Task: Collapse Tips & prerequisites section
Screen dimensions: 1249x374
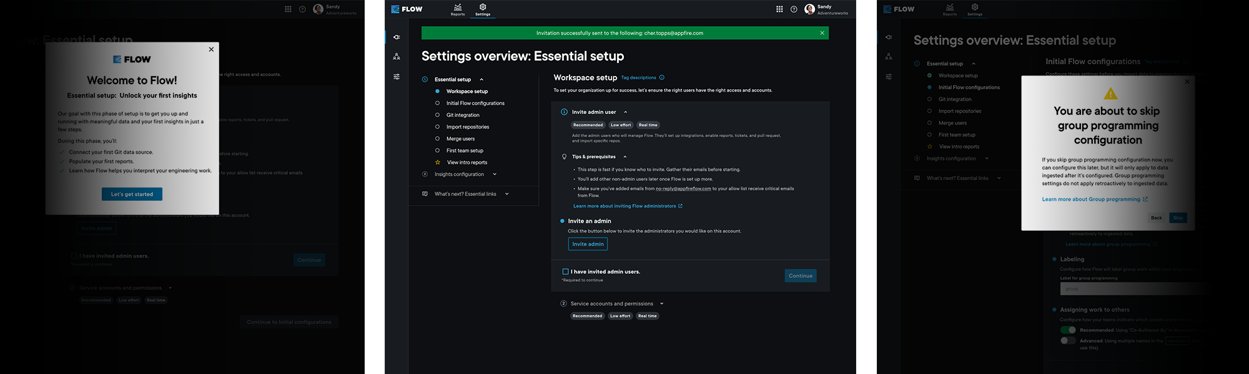Action: coord(624,157)
